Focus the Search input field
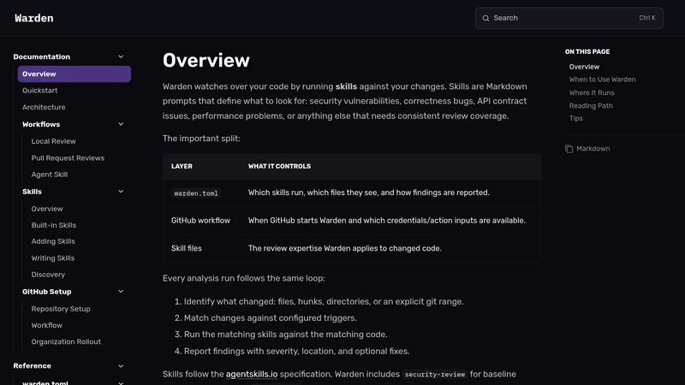Image resolution: width=685 pixels, height=385 pixels. point(569,18)
